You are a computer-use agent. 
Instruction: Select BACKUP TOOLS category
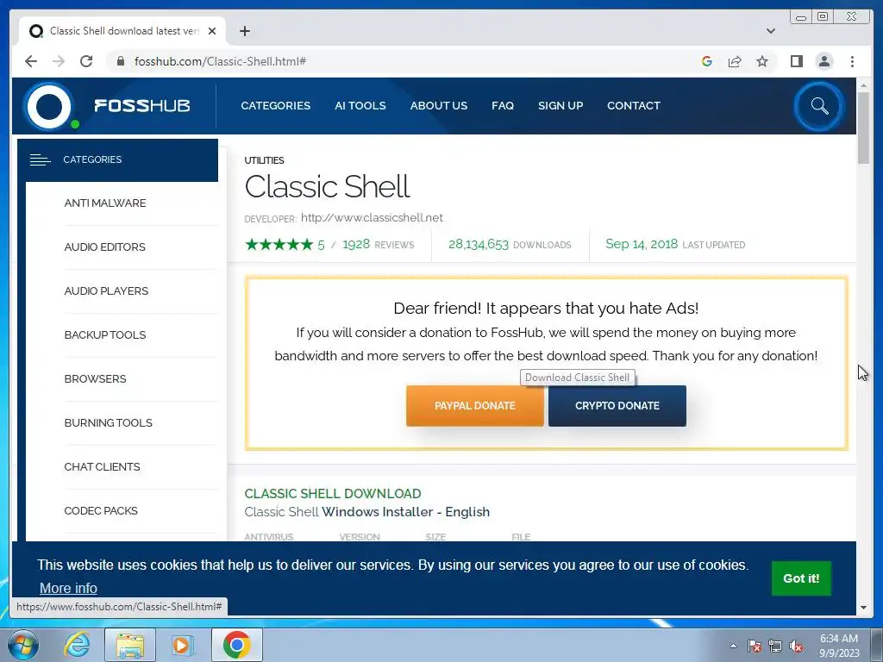[105, 335]
